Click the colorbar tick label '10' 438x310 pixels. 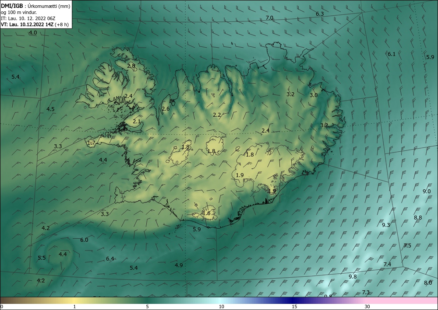click(221, 307)
